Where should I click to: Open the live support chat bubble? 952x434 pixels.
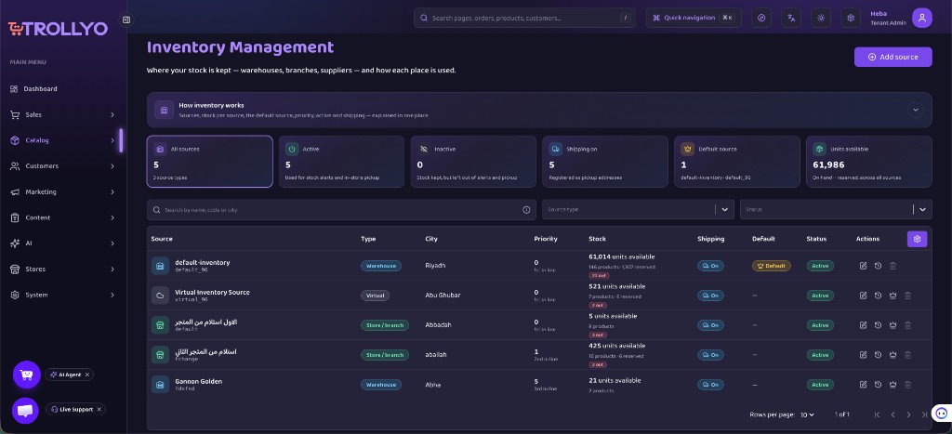tap(25, 411)
